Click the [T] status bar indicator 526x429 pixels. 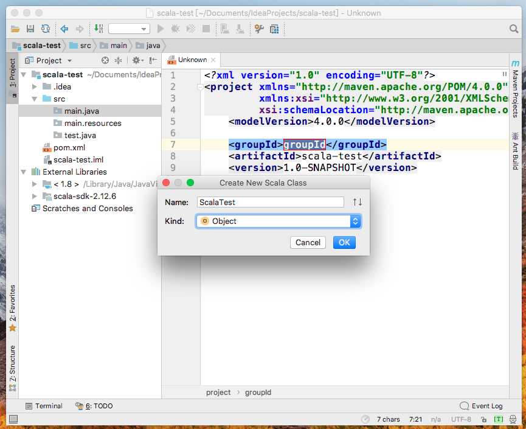499,419
